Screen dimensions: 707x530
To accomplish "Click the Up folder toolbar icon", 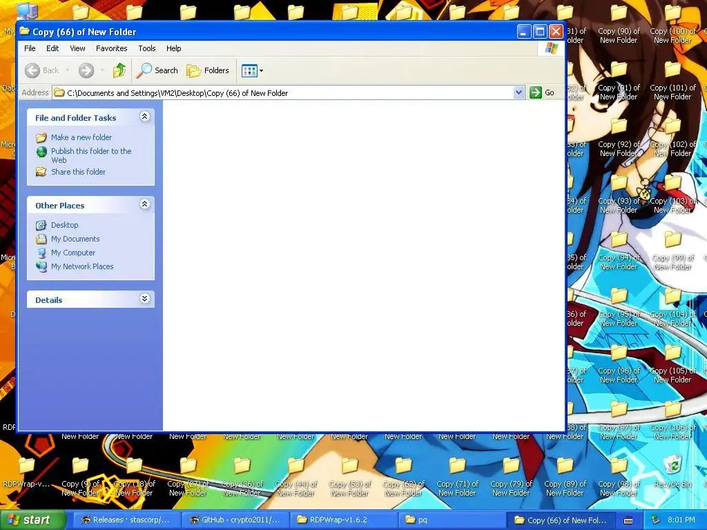I will [x=119, y=70].
